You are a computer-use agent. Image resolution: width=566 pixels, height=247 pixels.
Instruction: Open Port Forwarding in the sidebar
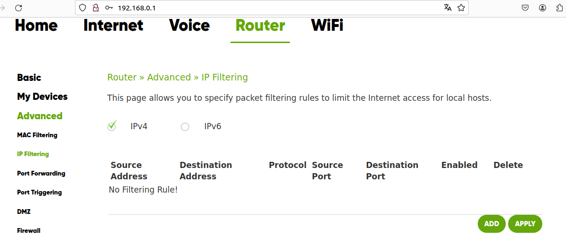[41, 173]
